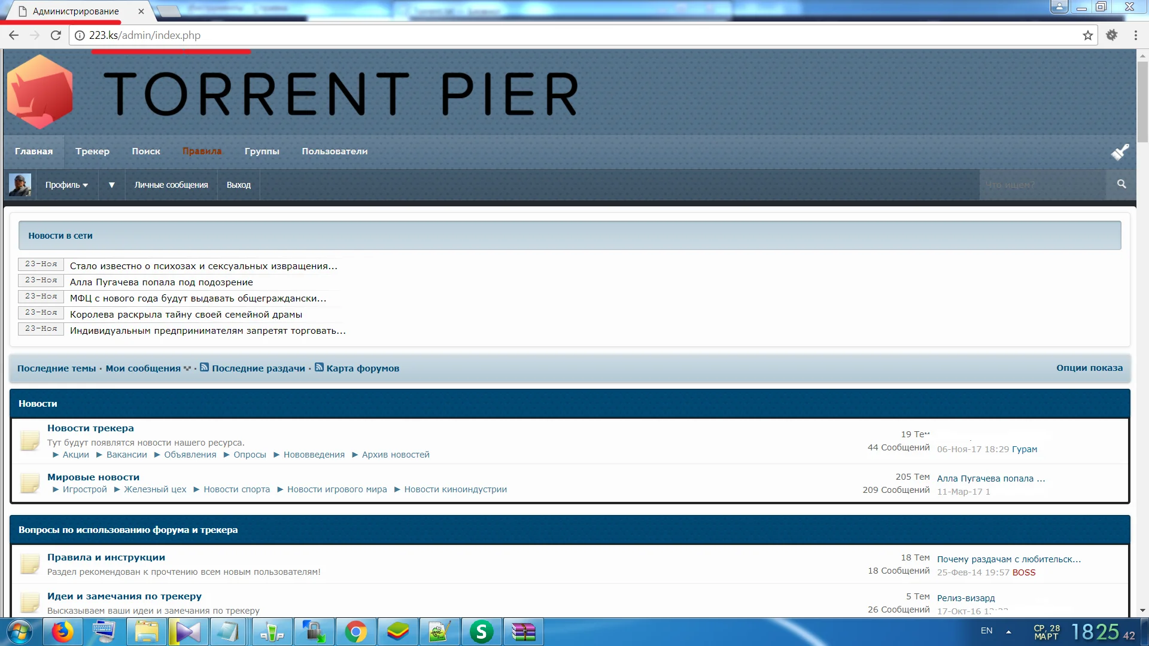Open the Архив новостей subforum
The width and height of the screenshot is (1149, 646).
tap(396, 455)
